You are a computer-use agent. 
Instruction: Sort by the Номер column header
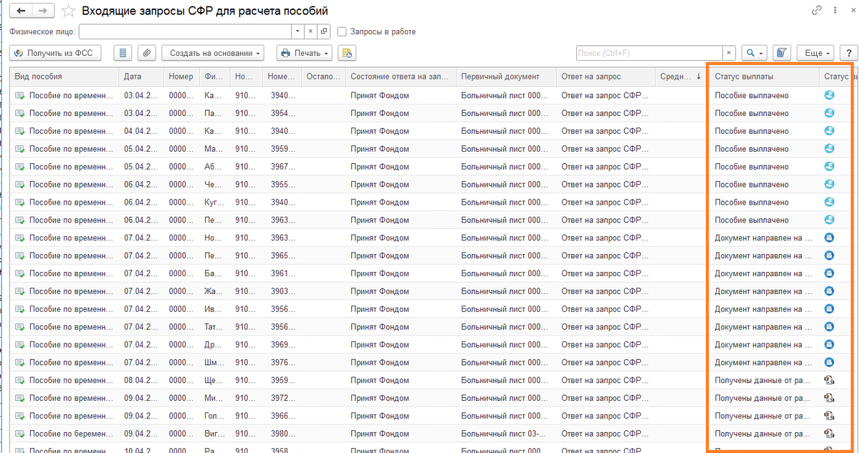(x=182, y=77)
